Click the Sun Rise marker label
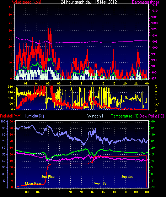This screenshot has width=166, height=197. [48, 177]
